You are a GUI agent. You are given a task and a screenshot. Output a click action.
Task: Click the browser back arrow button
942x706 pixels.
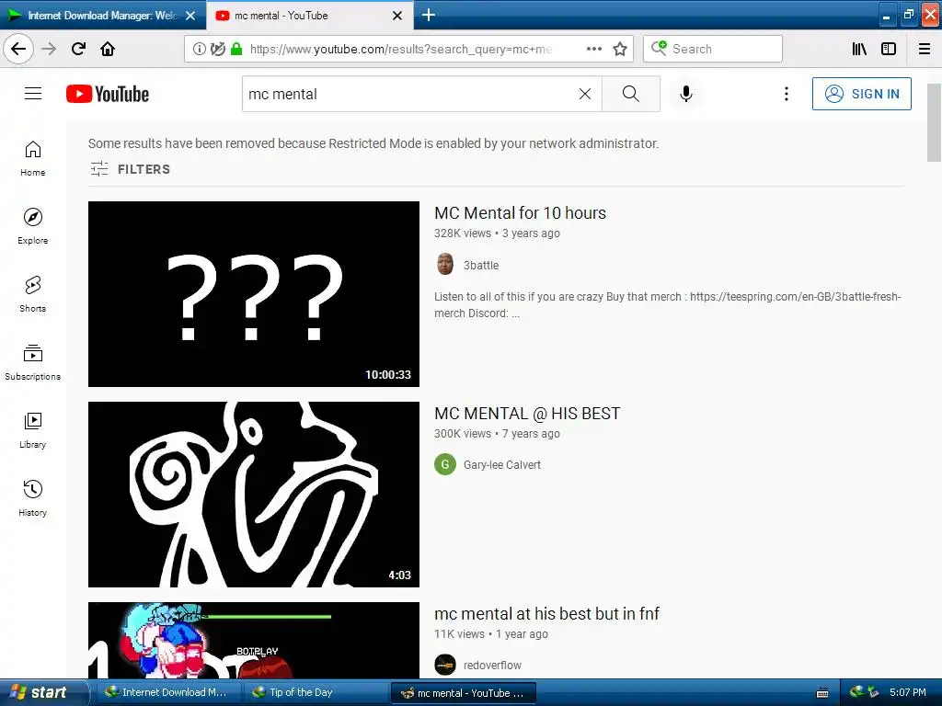(x=18, y=49)
